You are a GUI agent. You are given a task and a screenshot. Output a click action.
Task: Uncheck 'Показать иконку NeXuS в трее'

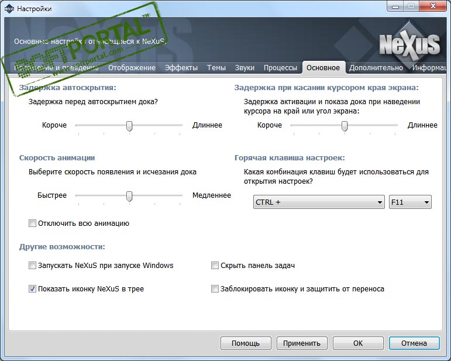[x=32, y=289]
